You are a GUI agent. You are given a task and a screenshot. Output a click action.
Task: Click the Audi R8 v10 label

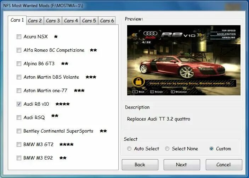36,104
